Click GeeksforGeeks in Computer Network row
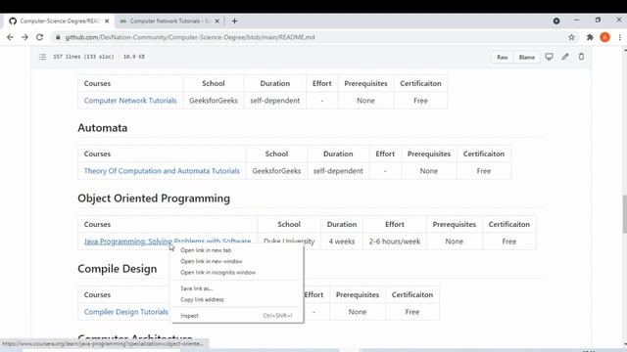This screenshot has height=352, width=627. coord(214,101)
